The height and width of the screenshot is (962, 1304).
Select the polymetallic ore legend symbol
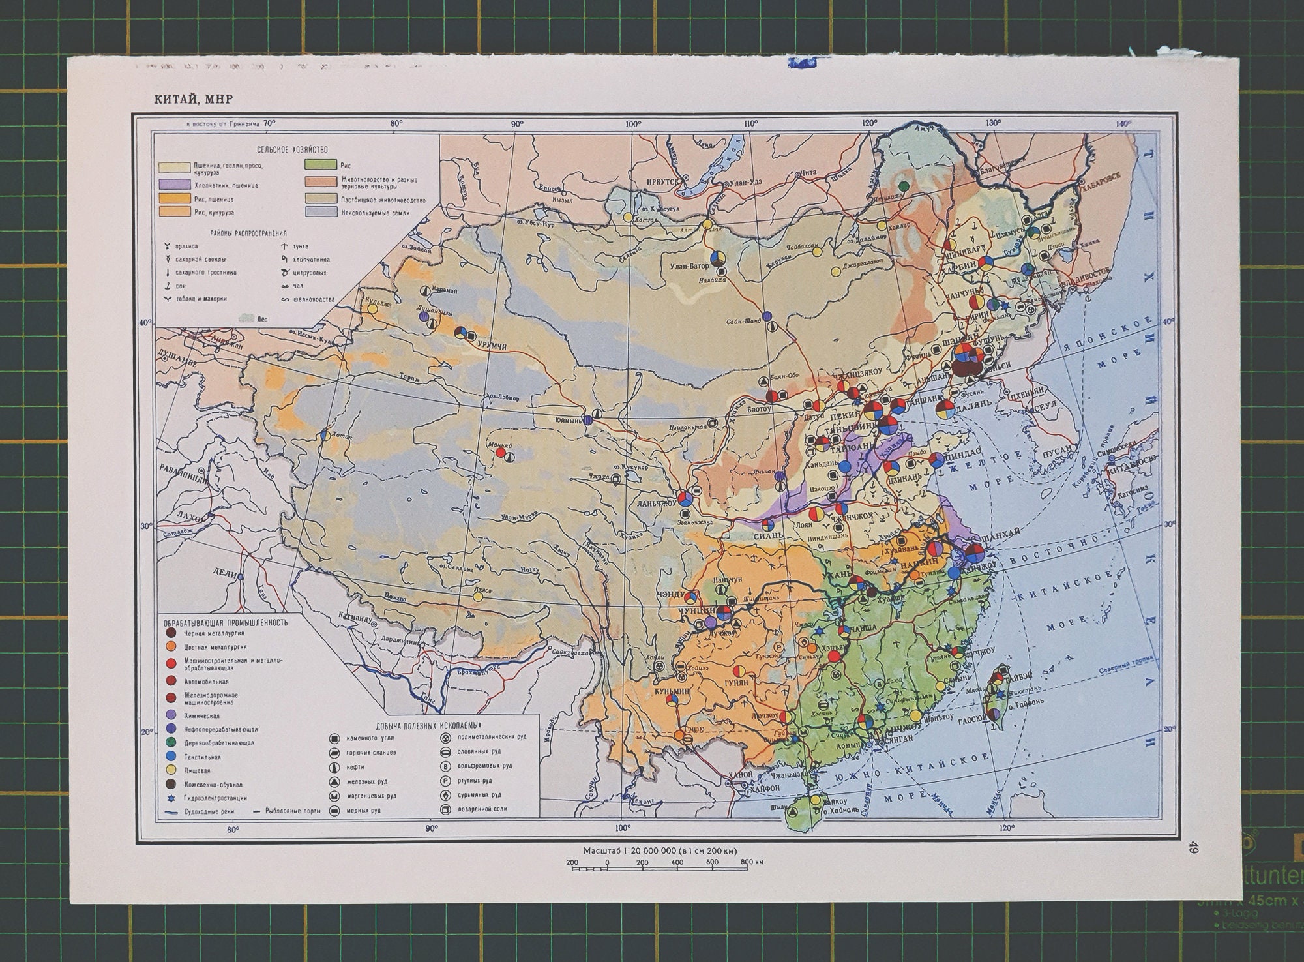tap(445, 738)
